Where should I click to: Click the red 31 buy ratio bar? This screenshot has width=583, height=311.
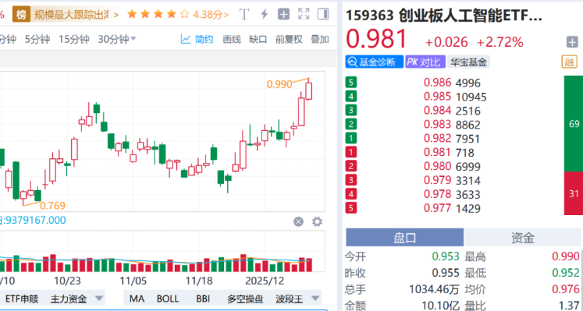(x=574, y=193)
